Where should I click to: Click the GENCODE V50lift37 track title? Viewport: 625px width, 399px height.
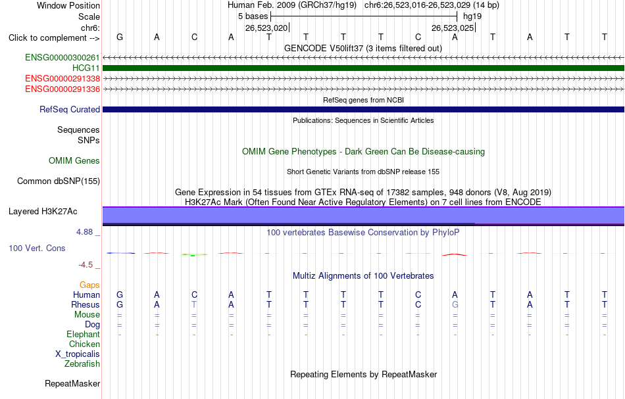(363, 48)
